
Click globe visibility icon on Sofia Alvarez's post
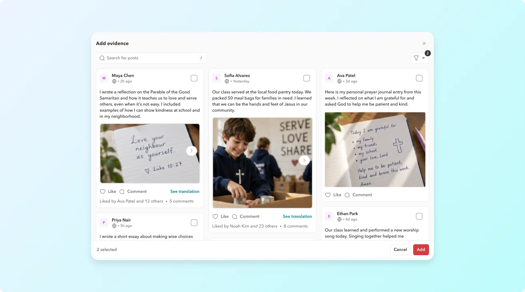227,81
